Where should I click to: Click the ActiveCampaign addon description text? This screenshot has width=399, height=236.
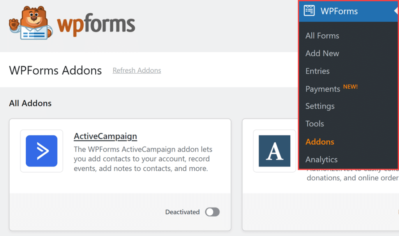143,159
